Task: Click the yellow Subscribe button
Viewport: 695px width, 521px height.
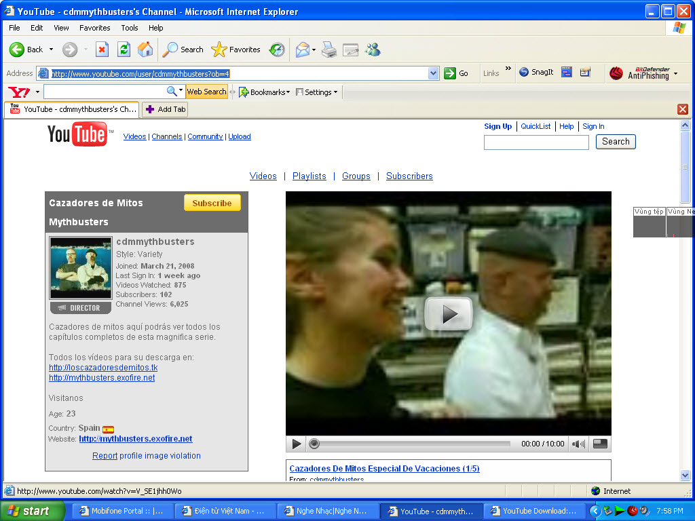Action: pos(212,203)
